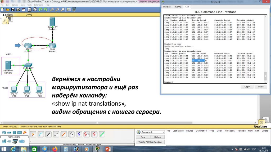Select Connections lightning category icon
Screen dimensions: 271x152
click(x=25, y=132)
